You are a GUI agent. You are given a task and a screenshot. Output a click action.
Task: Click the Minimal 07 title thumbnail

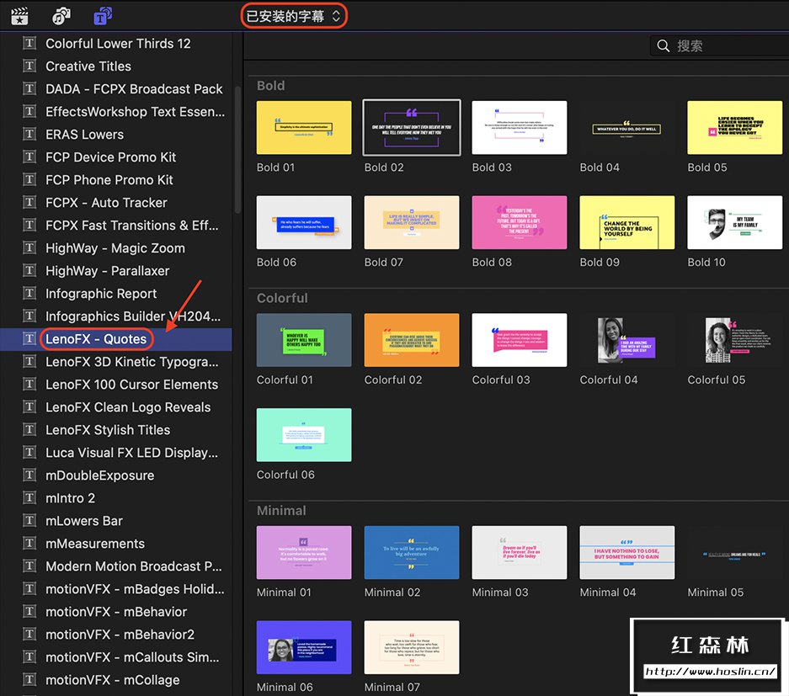click(412, 647)
